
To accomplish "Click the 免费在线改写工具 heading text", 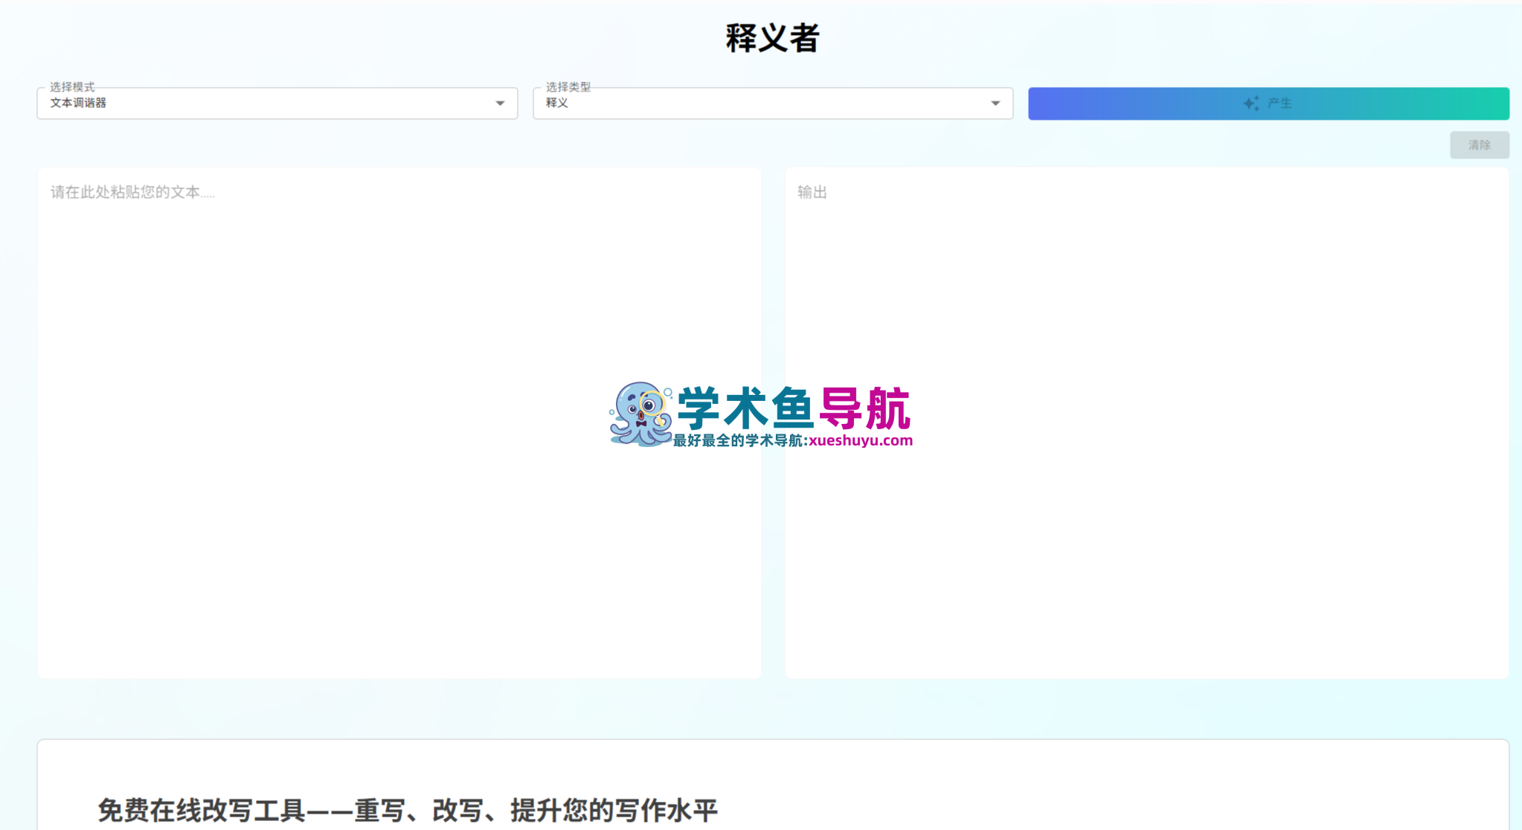I will (x=408, y=810).
